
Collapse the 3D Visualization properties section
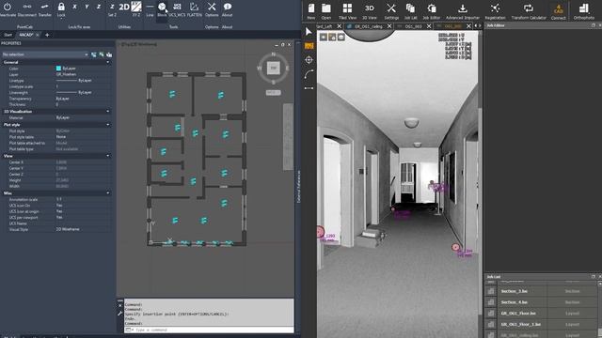pyautogui.click(x=108, y=112)
